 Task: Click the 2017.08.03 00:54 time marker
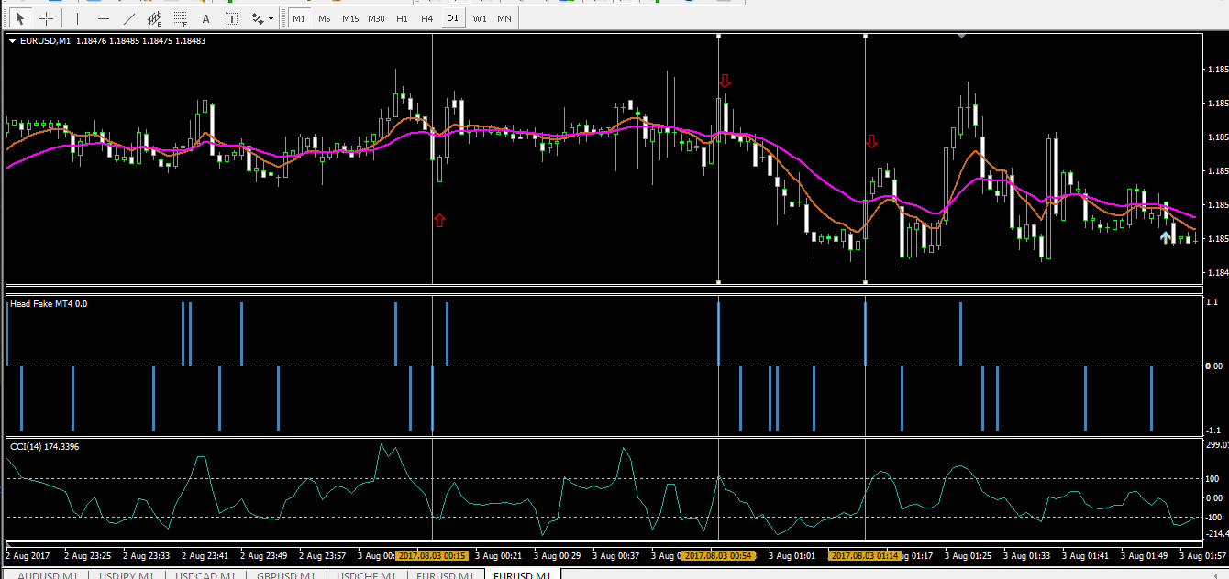point(717,555)
